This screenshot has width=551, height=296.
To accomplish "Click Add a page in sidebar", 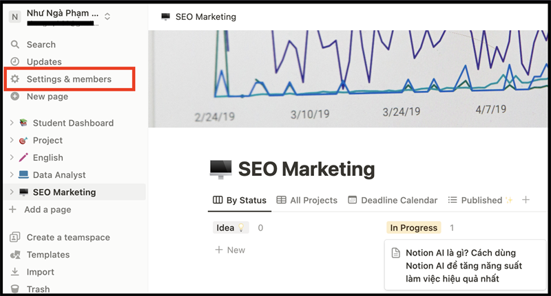I will click(47, 209).
